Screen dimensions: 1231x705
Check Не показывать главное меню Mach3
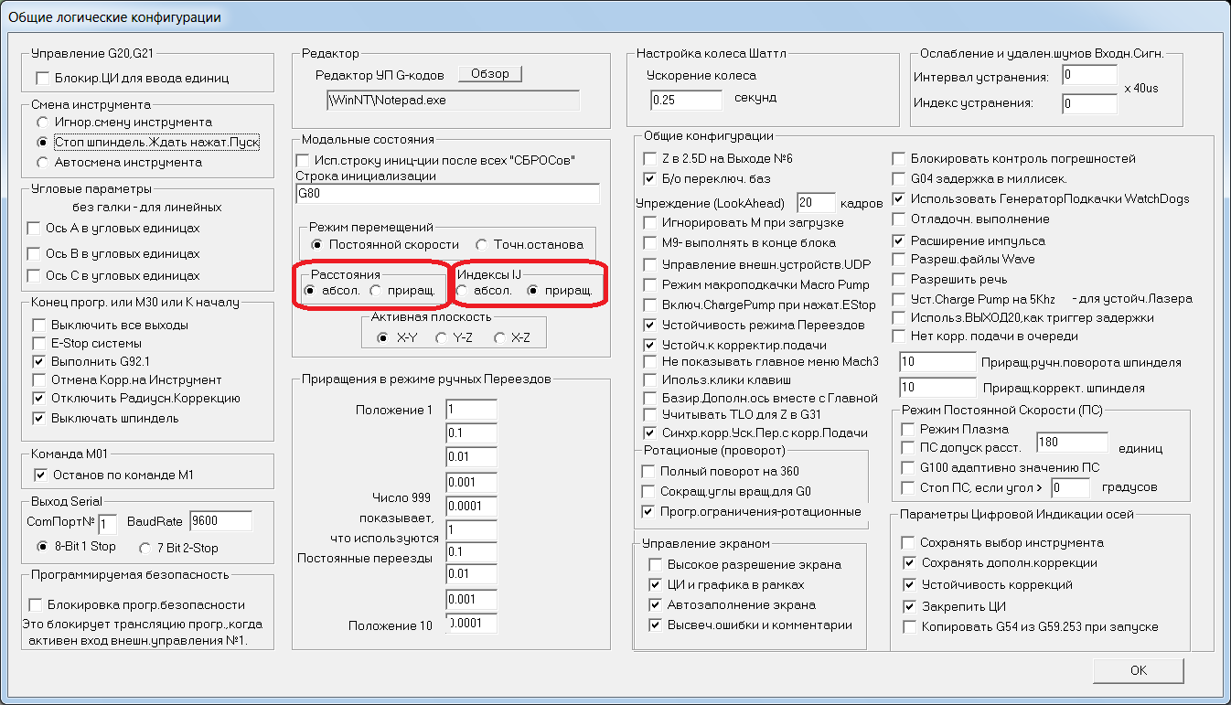click(x=650, y=361)
